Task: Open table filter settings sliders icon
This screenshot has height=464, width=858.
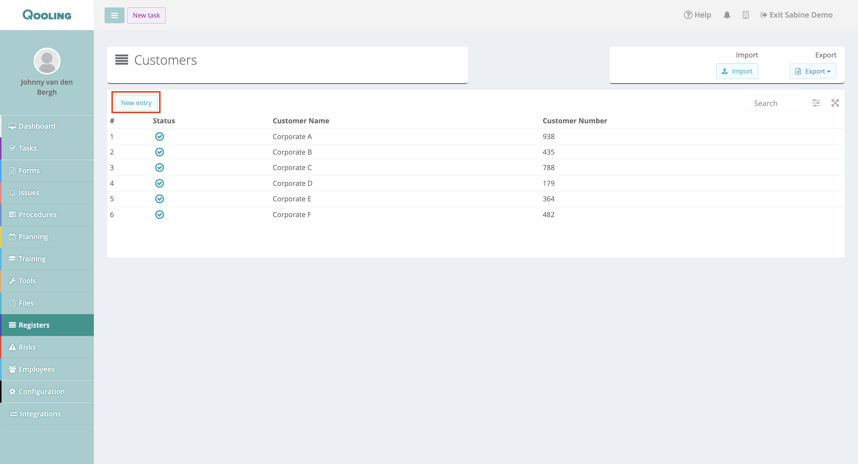Action: [816, 103]
